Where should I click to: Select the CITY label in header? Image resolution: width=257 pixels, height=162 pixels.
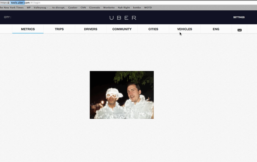click(x=8, y=17)
